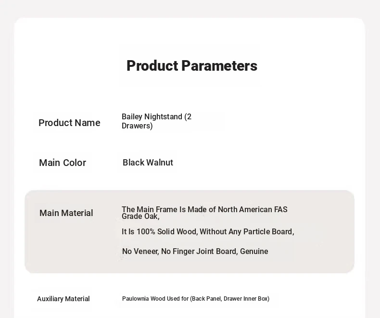Click the word Product in the title
The image size is (380, 318).
(152, 66)
